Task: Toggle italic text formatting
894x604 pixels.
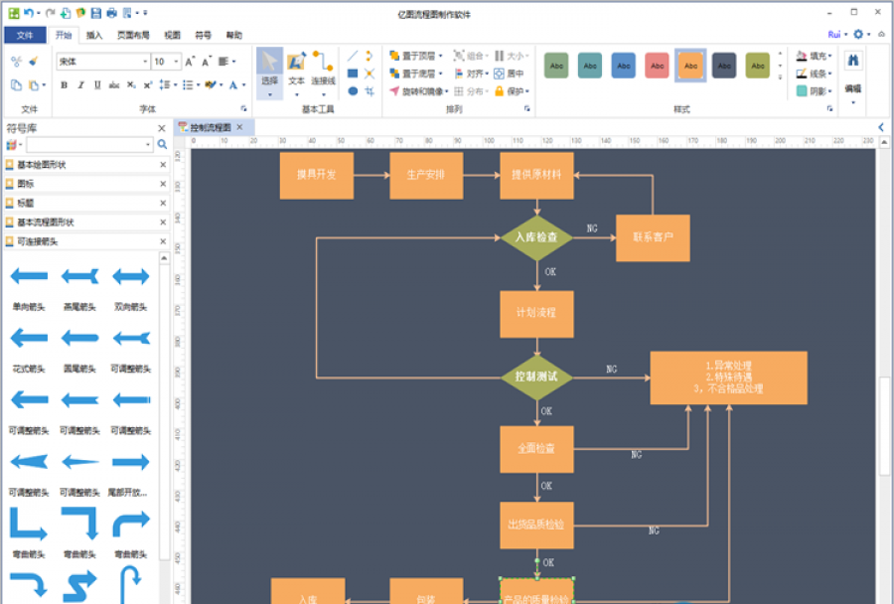Action: tap(81, 85)
